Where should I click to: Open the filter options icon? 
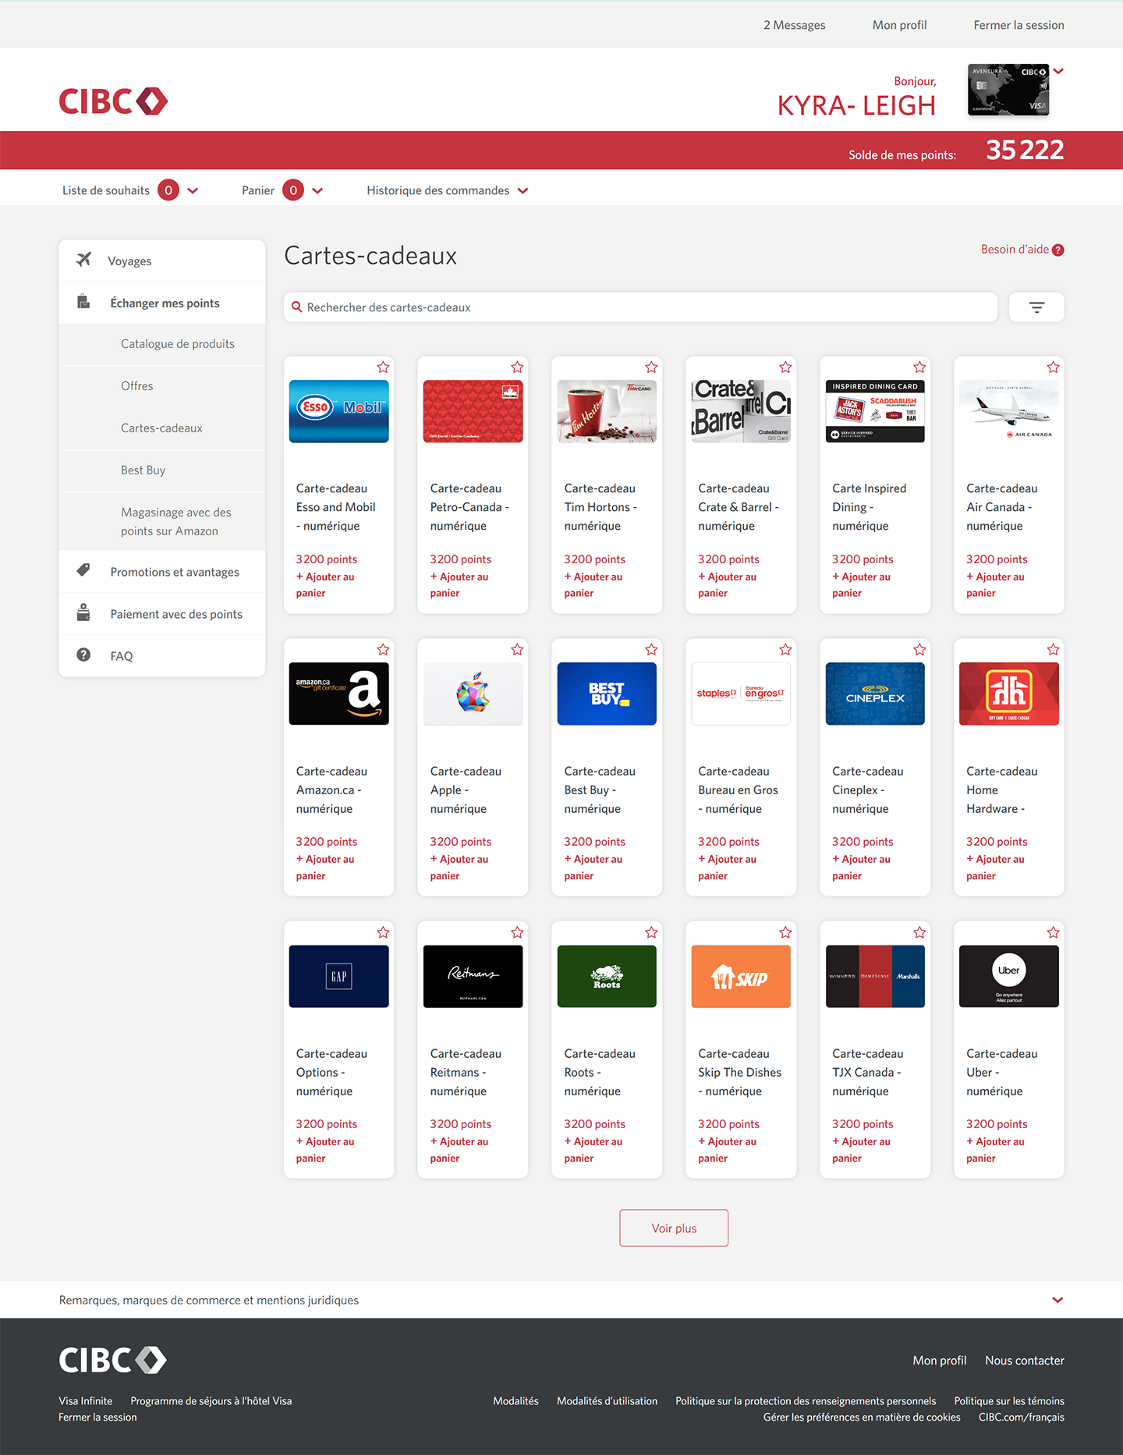tap(1036, 307)
